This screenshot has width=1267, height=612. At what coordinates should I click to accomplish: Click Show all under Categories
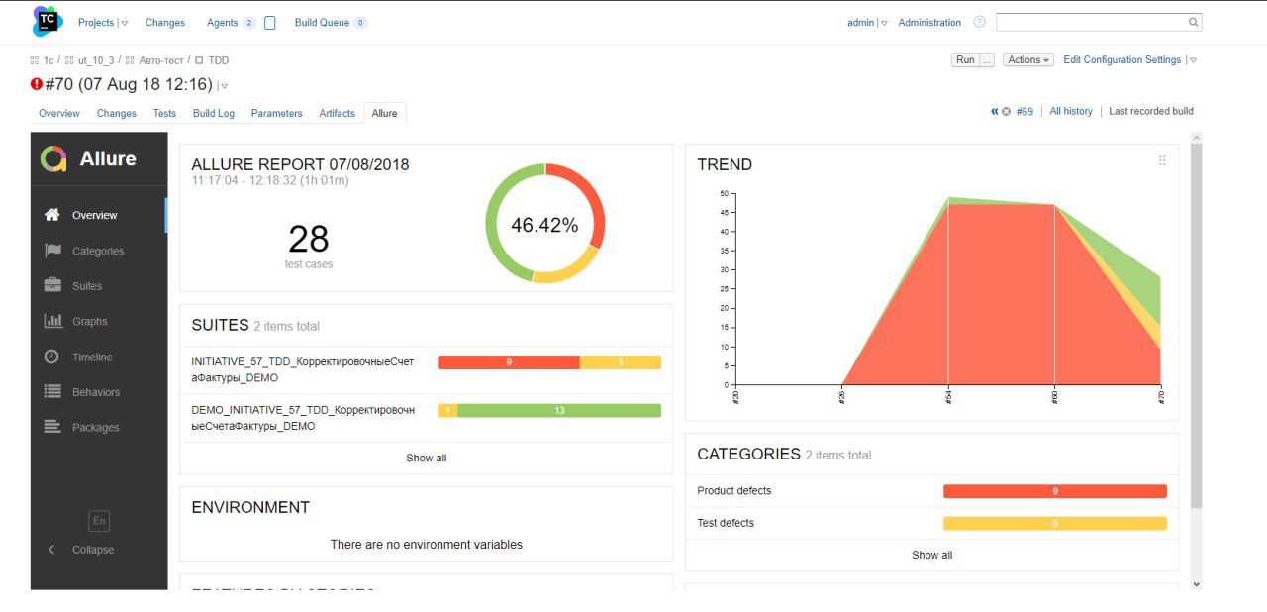point(932,556)
